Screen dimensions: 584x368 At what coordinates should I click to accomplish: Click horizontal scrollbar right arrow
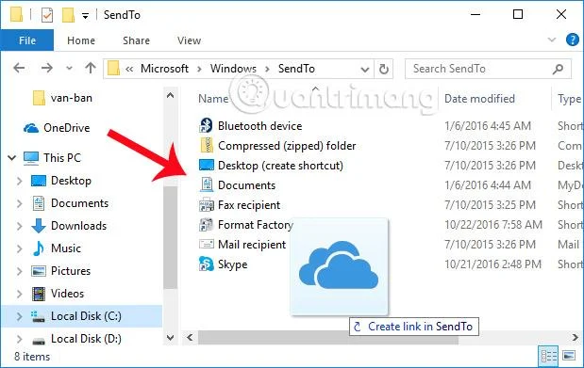[x=576, y=337]
